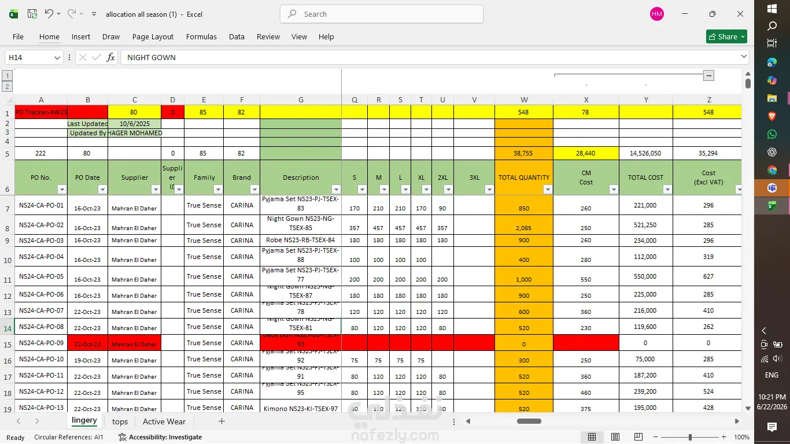Screen dimensions: 790x444
Task: Select the Formulas ribbon tab
Action: (x=201, y=36)
